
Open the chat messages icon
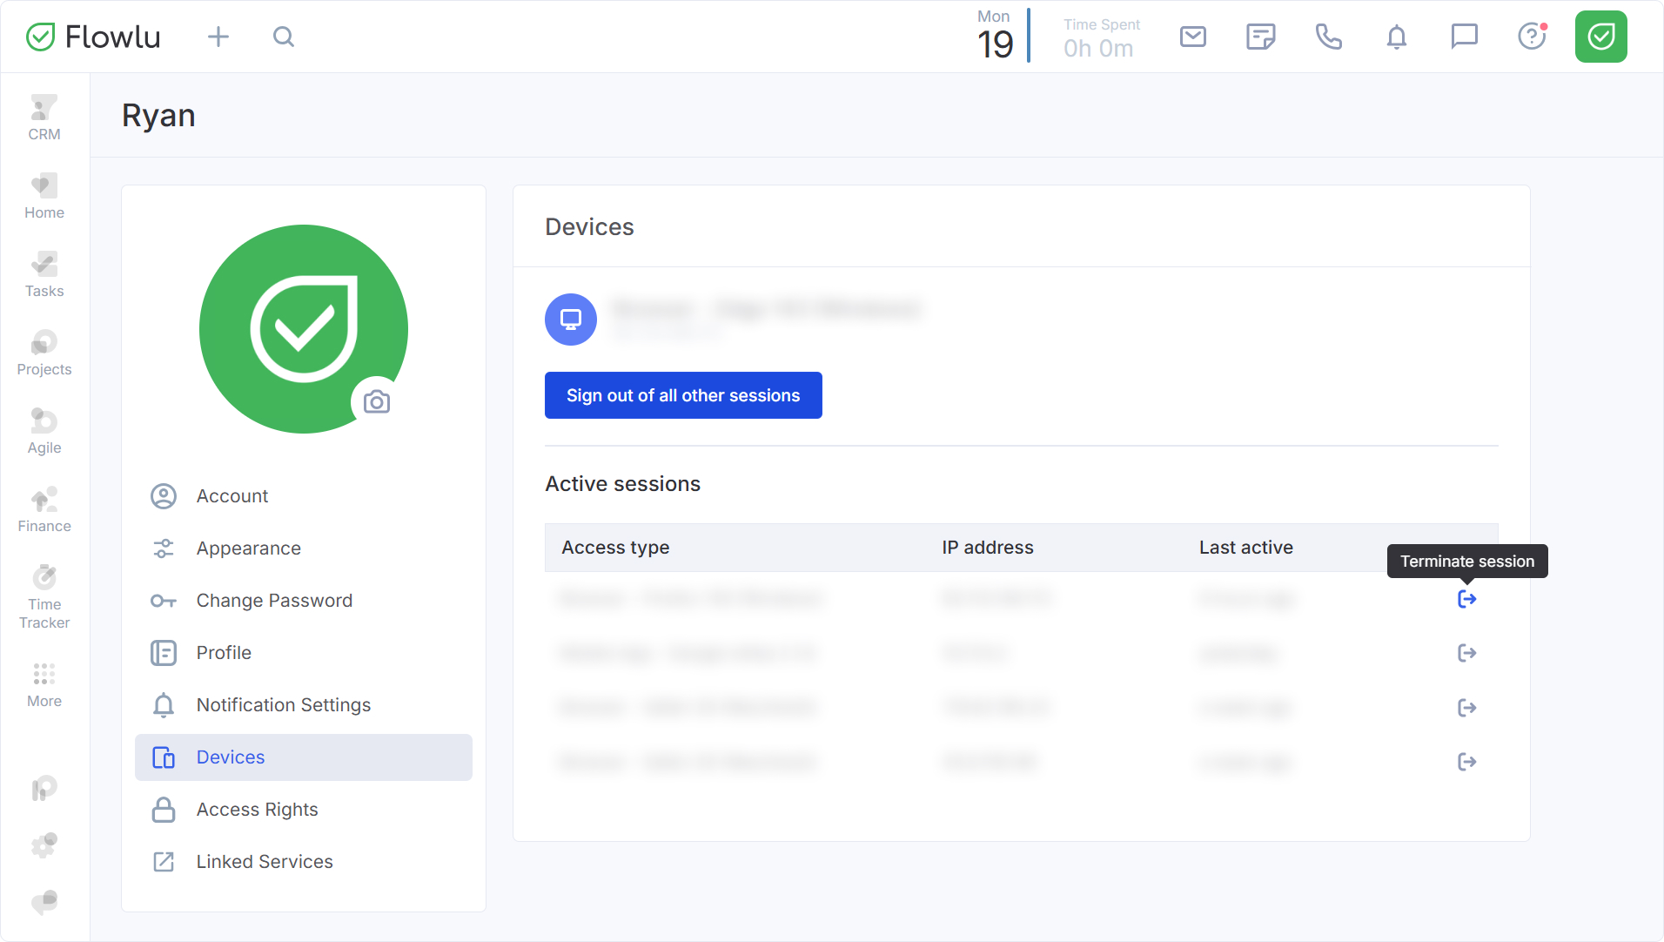1464,37
